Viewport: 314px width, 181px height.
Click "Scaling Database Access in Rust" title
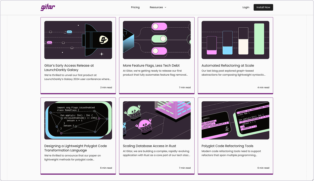pos(149,146)
